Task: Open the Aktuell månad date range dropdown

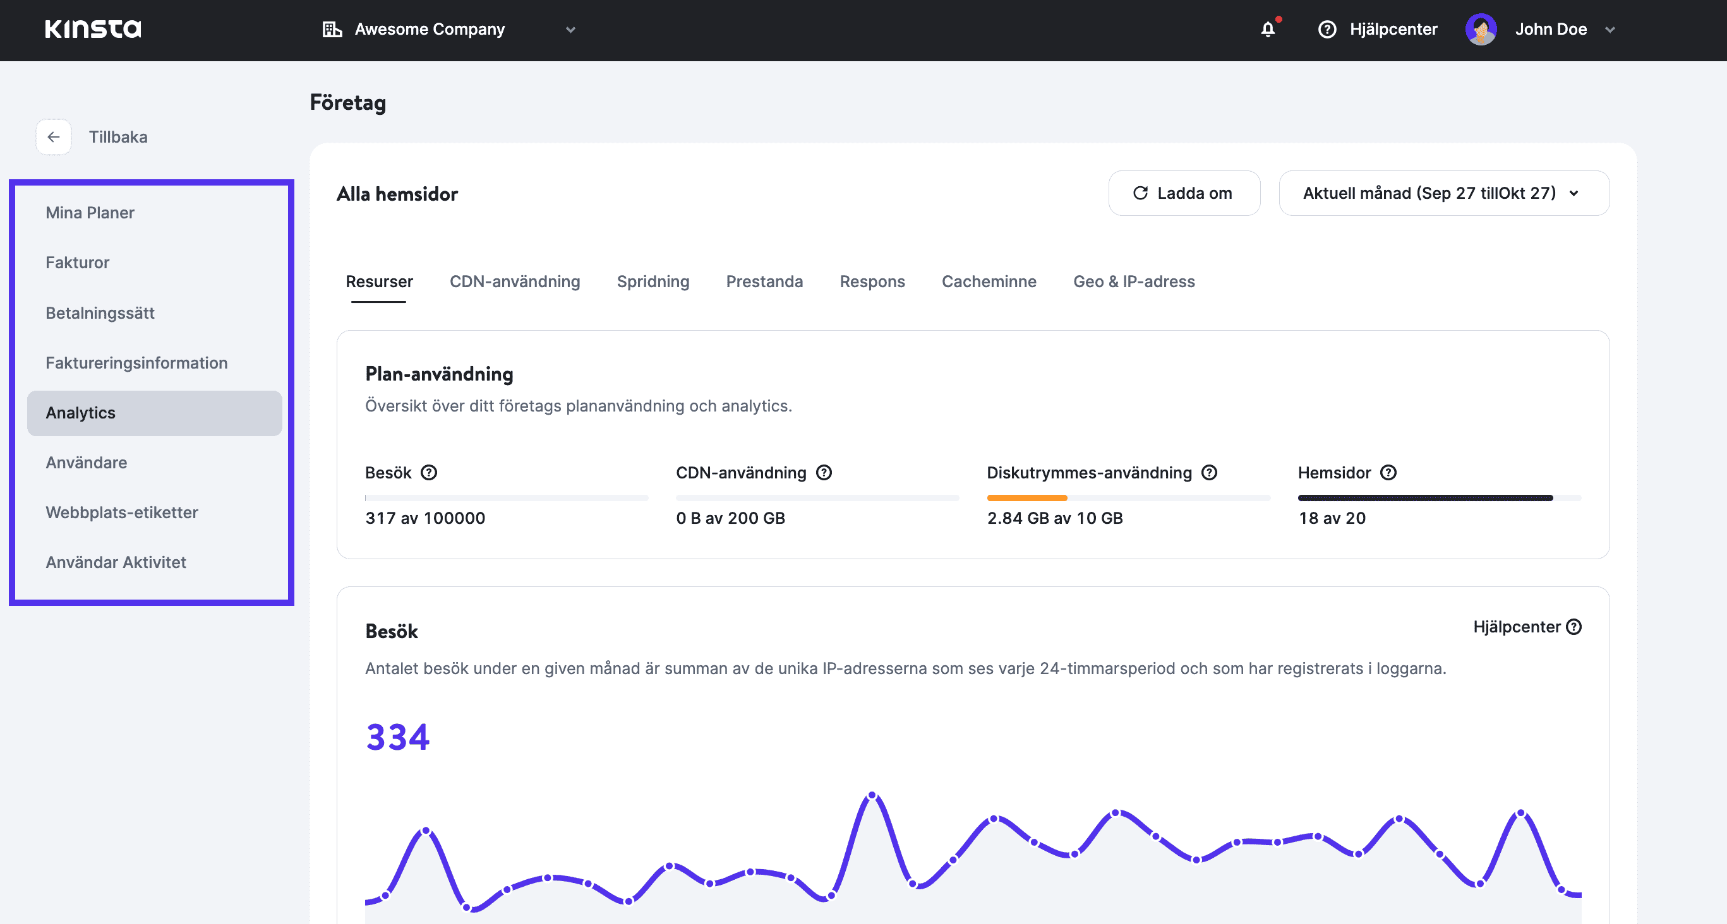Action: [x=1443, y=193]
